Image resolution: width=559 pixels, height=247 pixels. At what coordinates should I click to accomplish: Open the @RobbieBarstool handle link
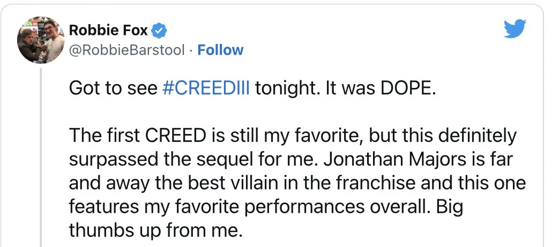click(127, 50)
